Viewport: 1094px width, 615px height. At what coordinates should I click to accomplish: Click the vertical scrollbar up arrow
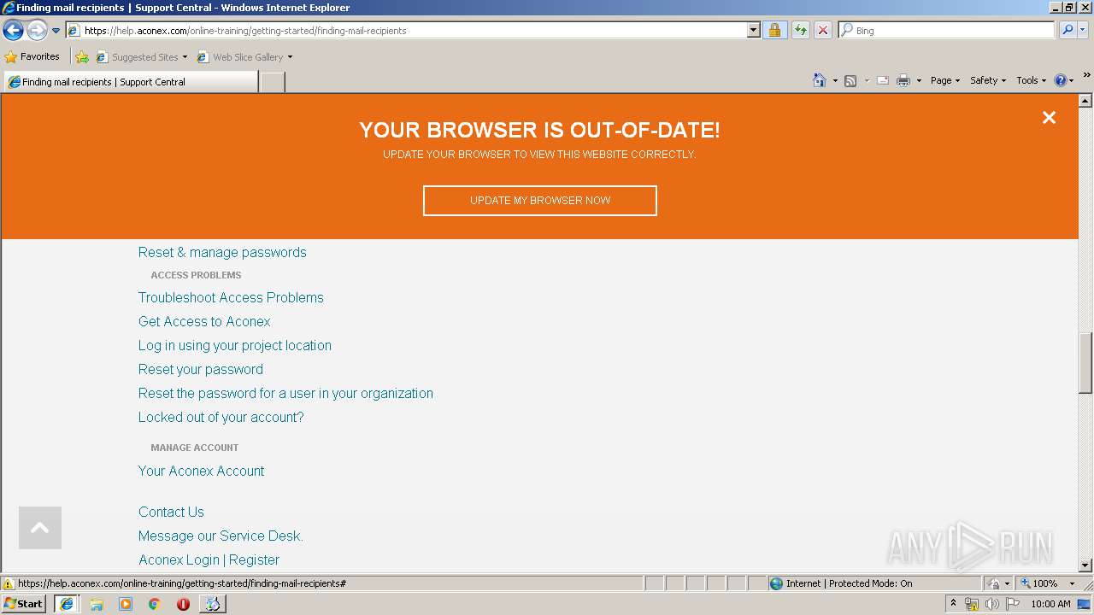tap(1085, 101)
